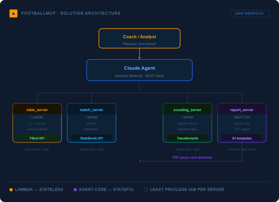Click the orange A logo icon
The image size is (279, 202).
13,13
